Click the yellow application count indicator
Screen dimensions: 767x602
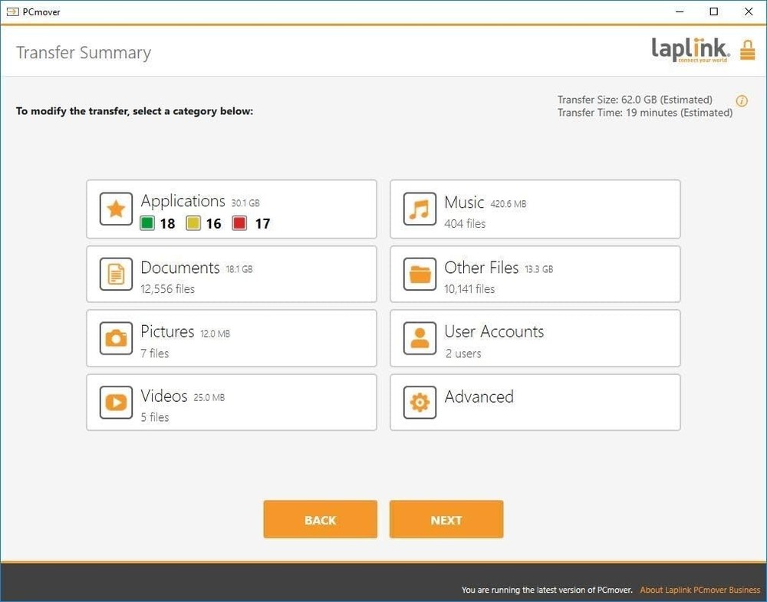[195, 224]
